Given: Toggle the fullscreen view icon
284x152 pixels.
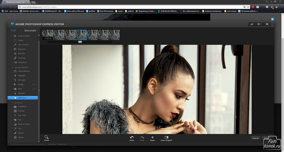Looking at the screenshot, I should (267, 24).
